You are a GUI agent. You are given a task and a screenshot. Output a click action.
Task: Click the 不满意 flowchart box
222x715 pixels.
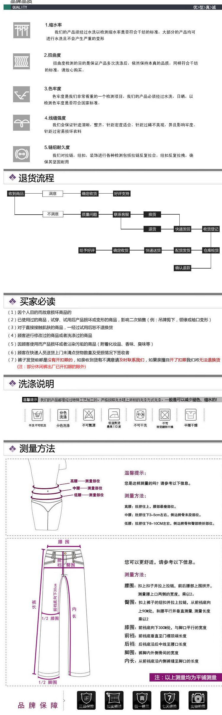tap(53, 214)
